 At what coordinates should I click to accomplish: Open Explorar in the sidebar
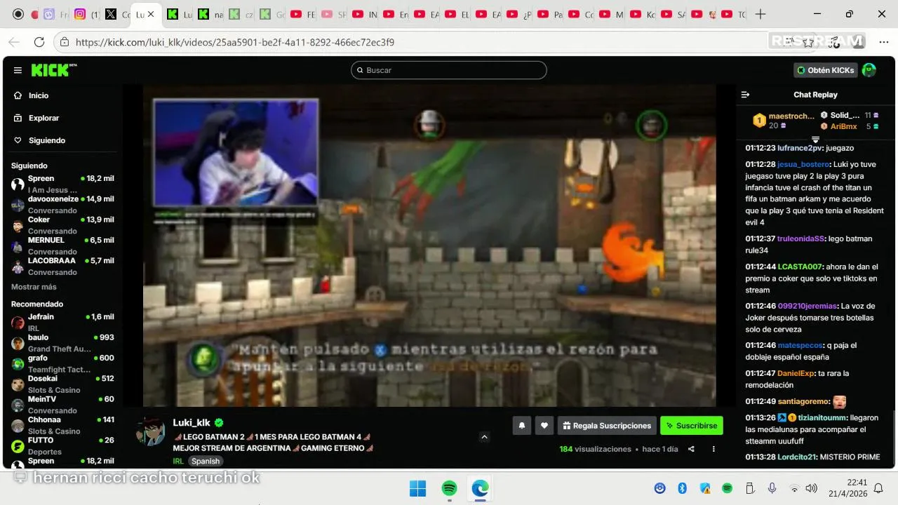coord(43,118)
